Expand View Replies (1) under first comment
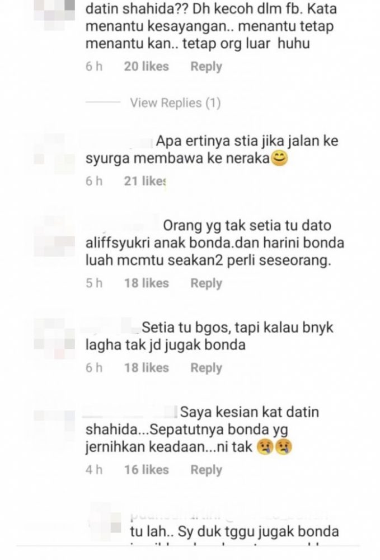The width and height of the screenshot is (380, 560). (x=175, y=103)
